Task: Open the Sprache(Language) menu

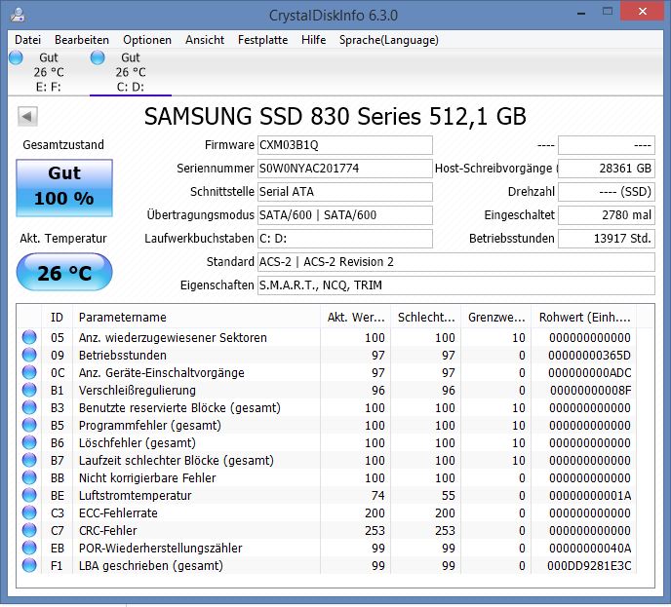Action: pos(388,40)
